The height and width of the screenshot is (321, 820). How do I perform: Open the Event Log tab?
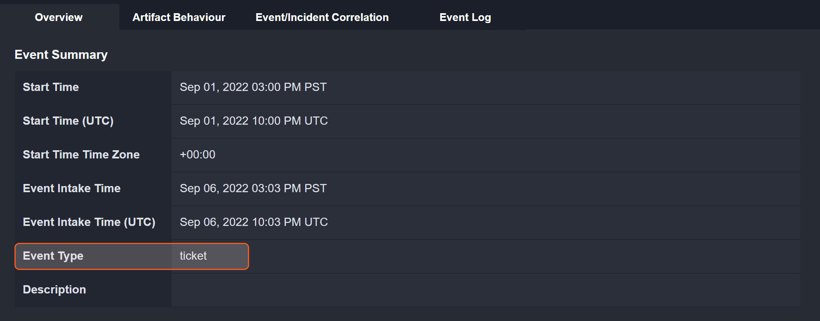point(465,17)
